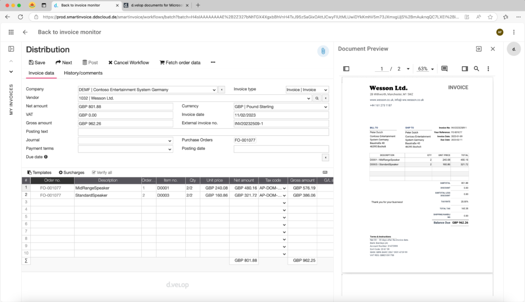Open the app launcher grid icon
This screenshot has width=525, height=302.
pos(11,32)
